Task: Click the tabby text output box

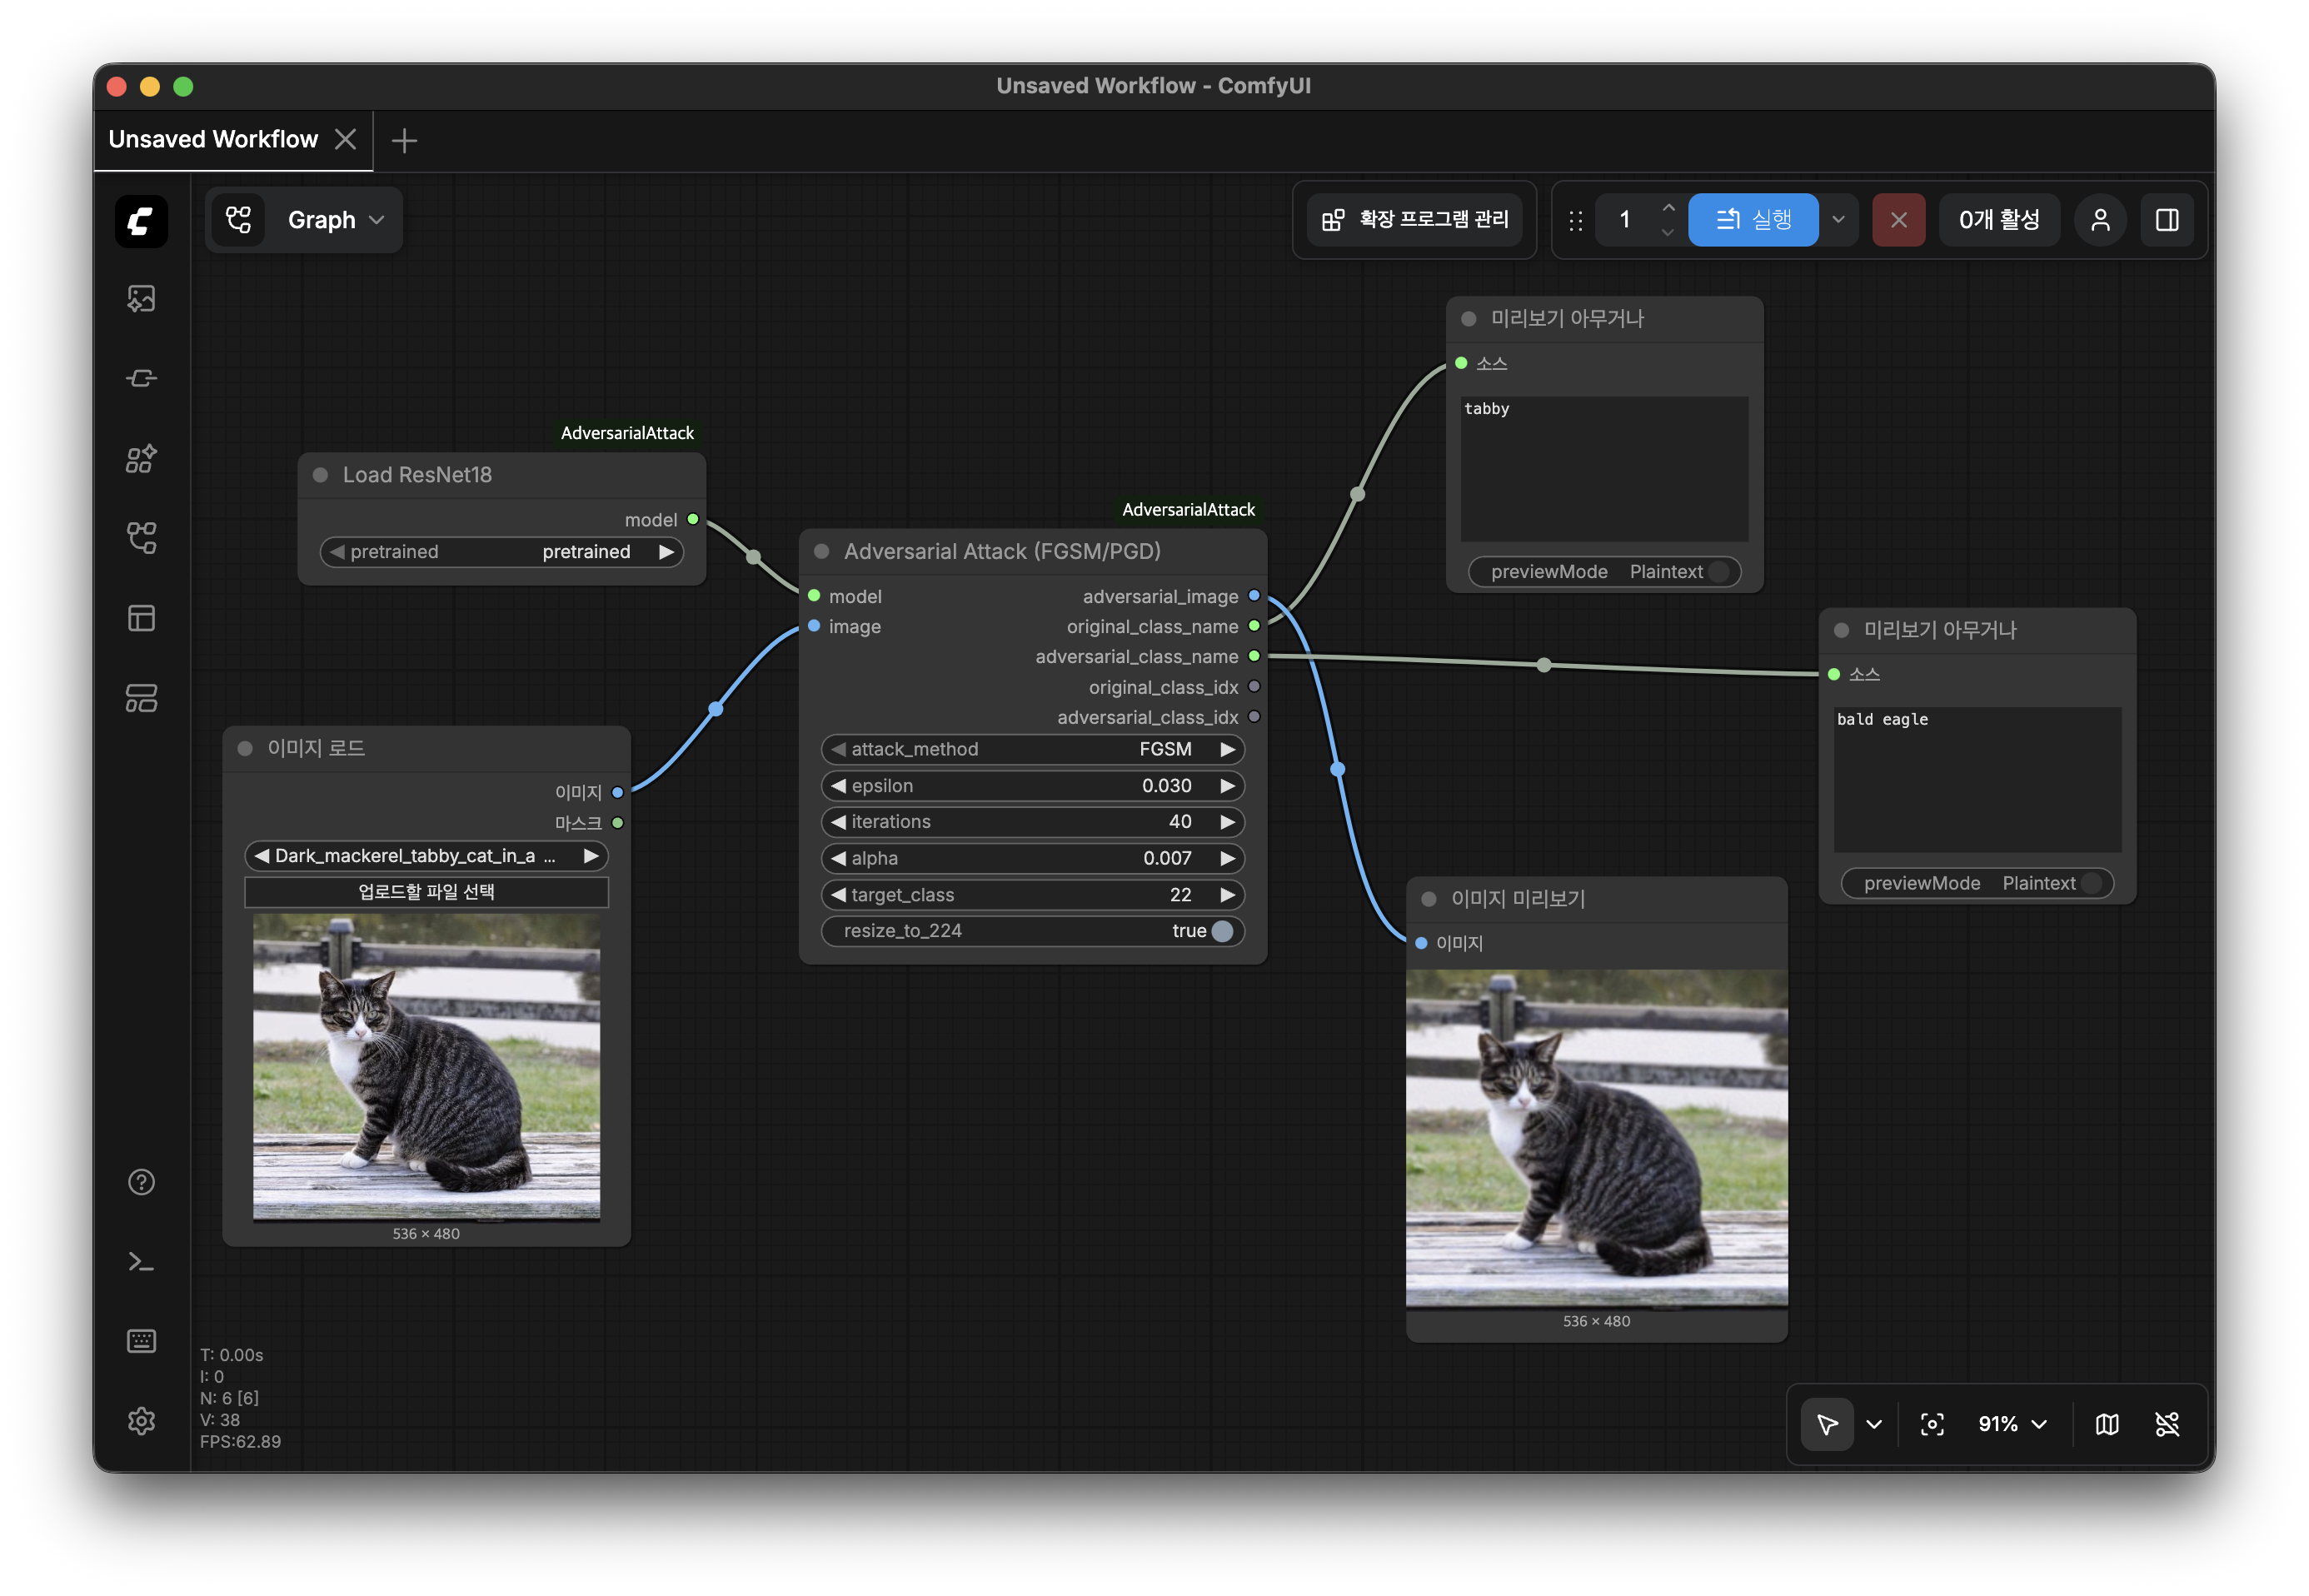Action: coord(1604,469)
